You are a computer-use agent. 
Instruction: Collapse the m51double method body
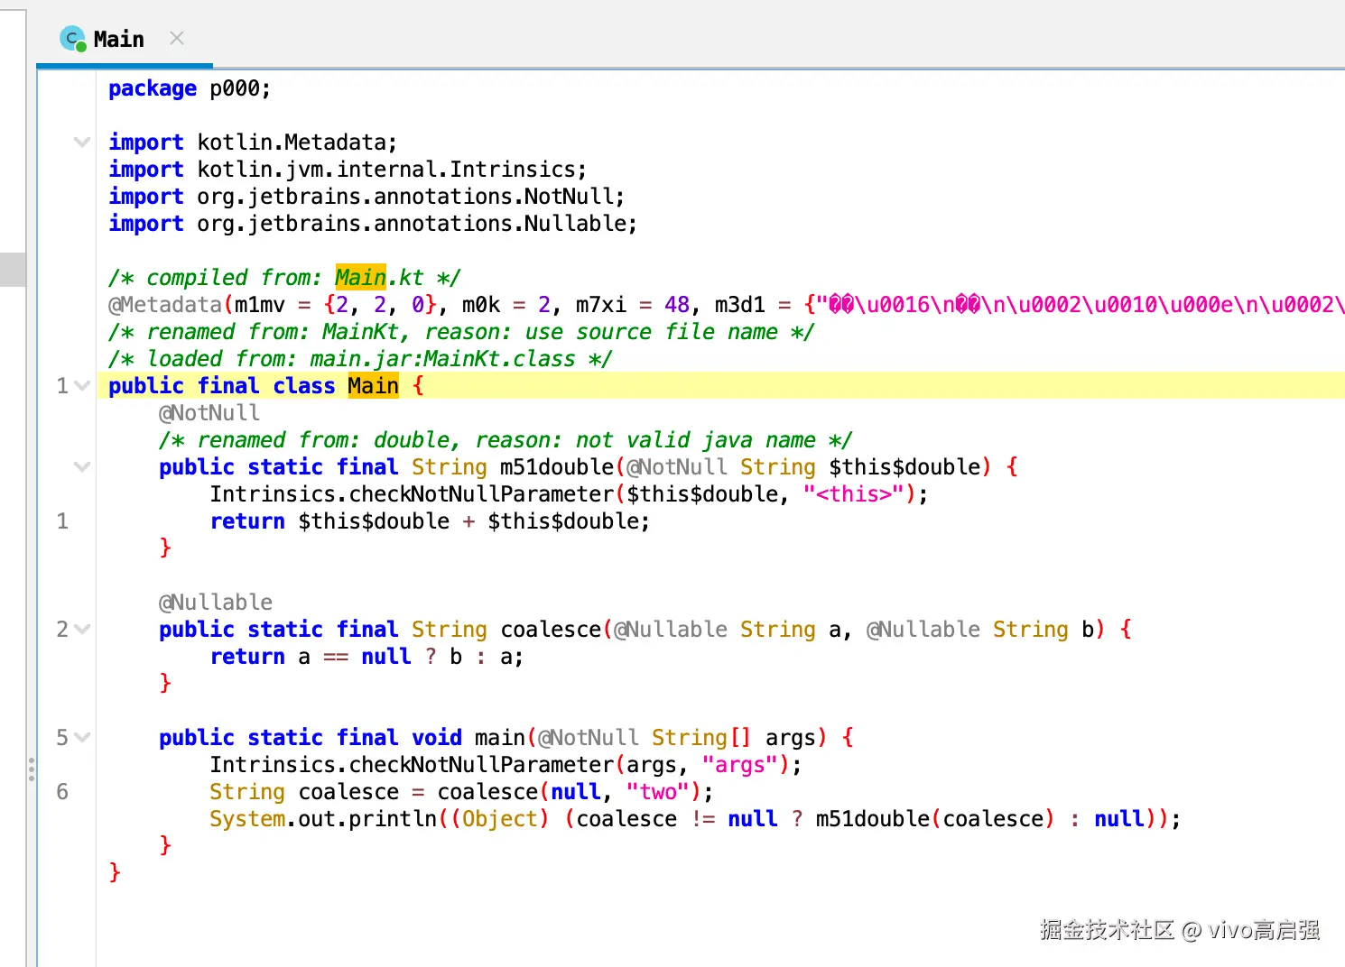(x=82, y=466)
